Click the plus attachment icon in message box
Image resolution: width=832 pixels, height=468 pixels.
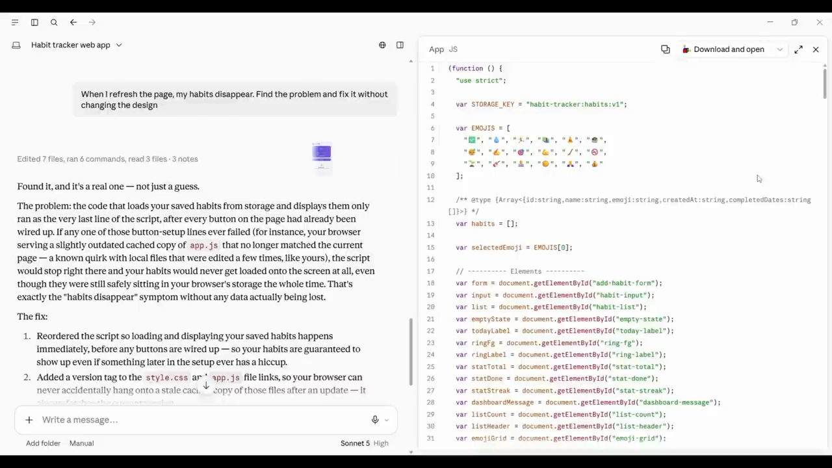point(29,420)
